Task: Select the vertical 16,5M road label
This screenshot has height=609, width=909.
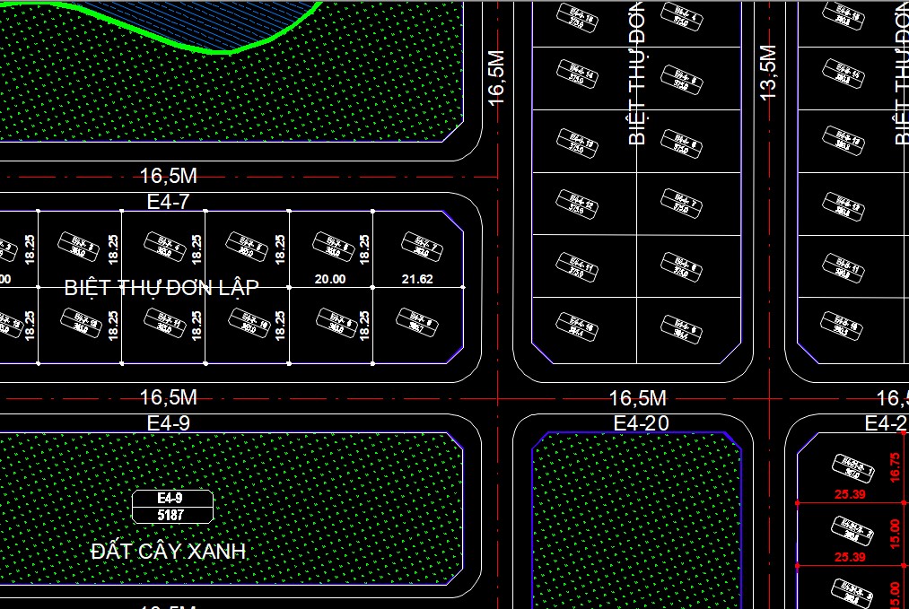Action: pos(496,78)
